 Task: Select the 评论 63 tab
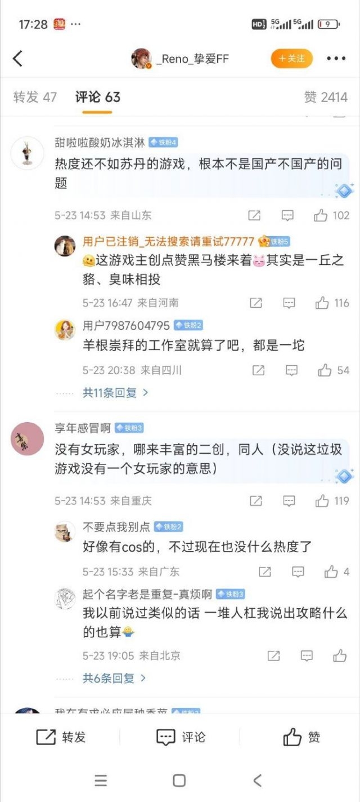[98, 97]
